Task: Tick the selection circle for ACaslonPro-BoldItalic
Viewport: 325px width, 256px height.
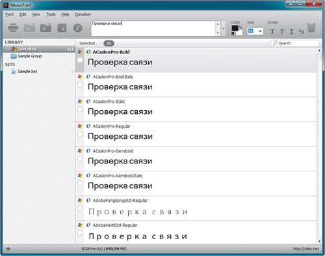Action: (80, 85)
